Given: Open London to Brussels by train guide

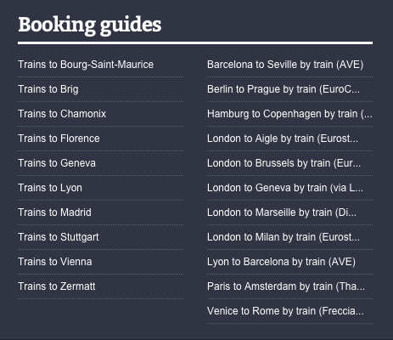Looking at the screenshot, I should tap(284, 163).
